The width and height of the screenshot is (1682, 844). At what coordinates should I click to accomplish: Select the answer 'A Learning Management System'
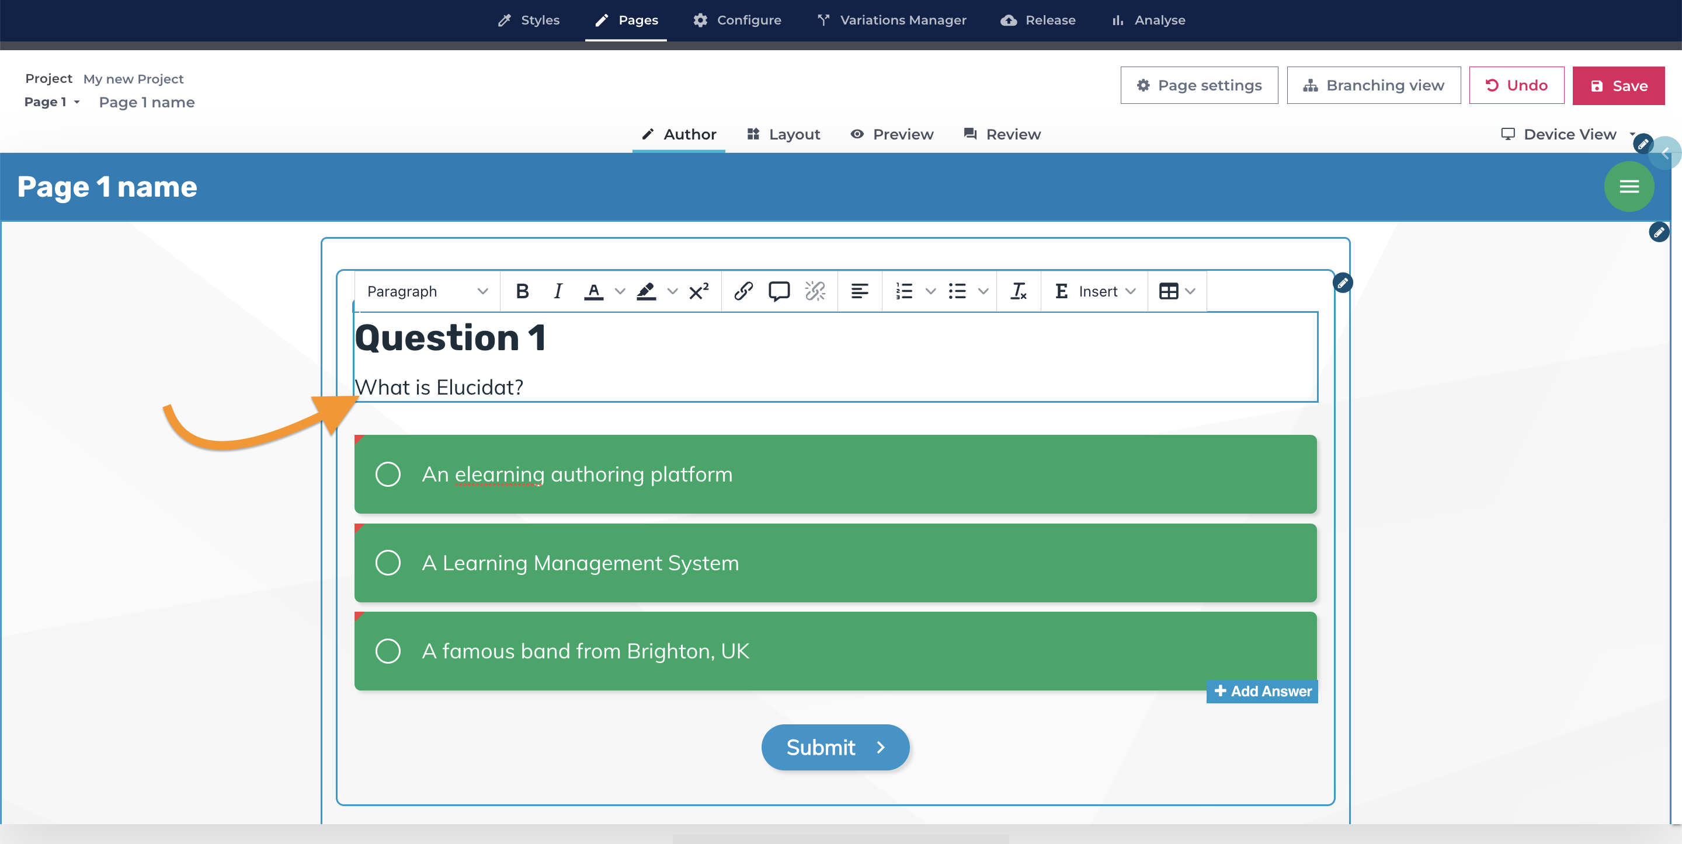[835, 563]
